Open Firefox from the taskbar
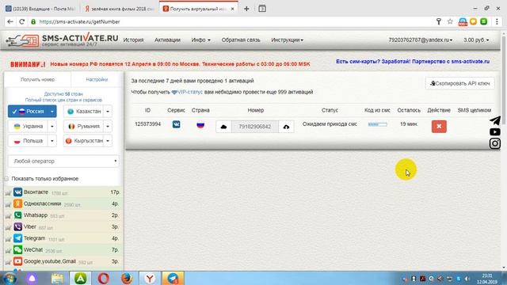Image resolution: width=507 pixels, height=285 pixels. click(127, 278)
